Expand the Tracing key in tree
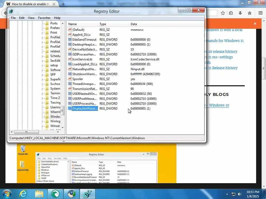The width and height of the screenshot is (266, 199). pos(42,103)
